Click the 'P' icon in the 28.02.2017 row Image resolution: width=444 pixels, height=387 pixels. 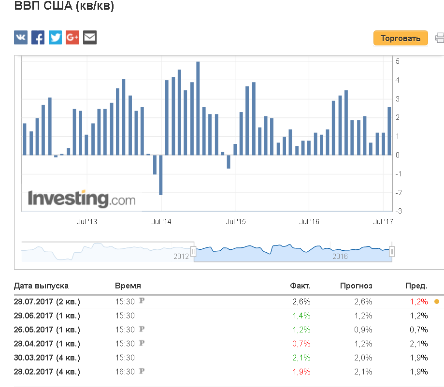coord(142,371)
